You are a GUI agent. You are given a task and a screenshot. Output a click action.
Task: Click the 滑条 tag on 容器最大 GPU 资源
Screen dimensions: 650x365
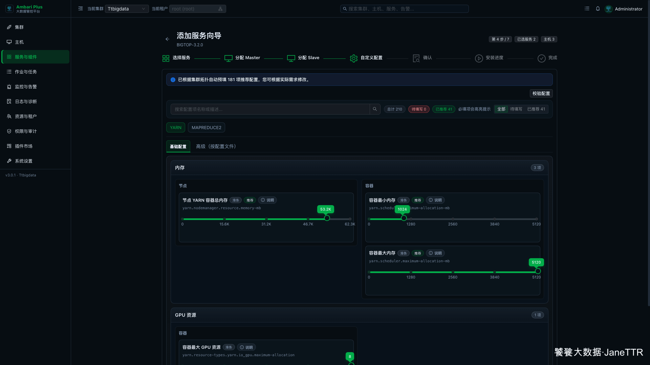point(229,347)
